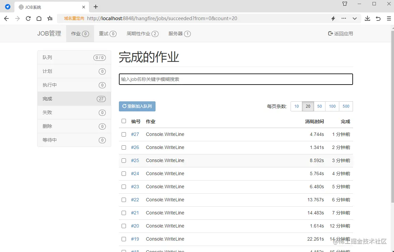Viewport: 394px width, 252px height.
Task: Select 等待中 in the sidebar
Action: tap(74, 140)
